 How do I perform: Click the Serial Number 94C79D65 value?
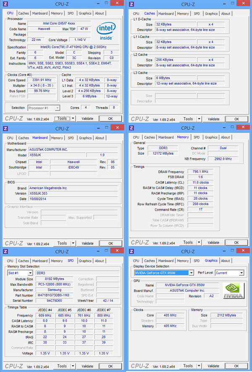point(55,301)
